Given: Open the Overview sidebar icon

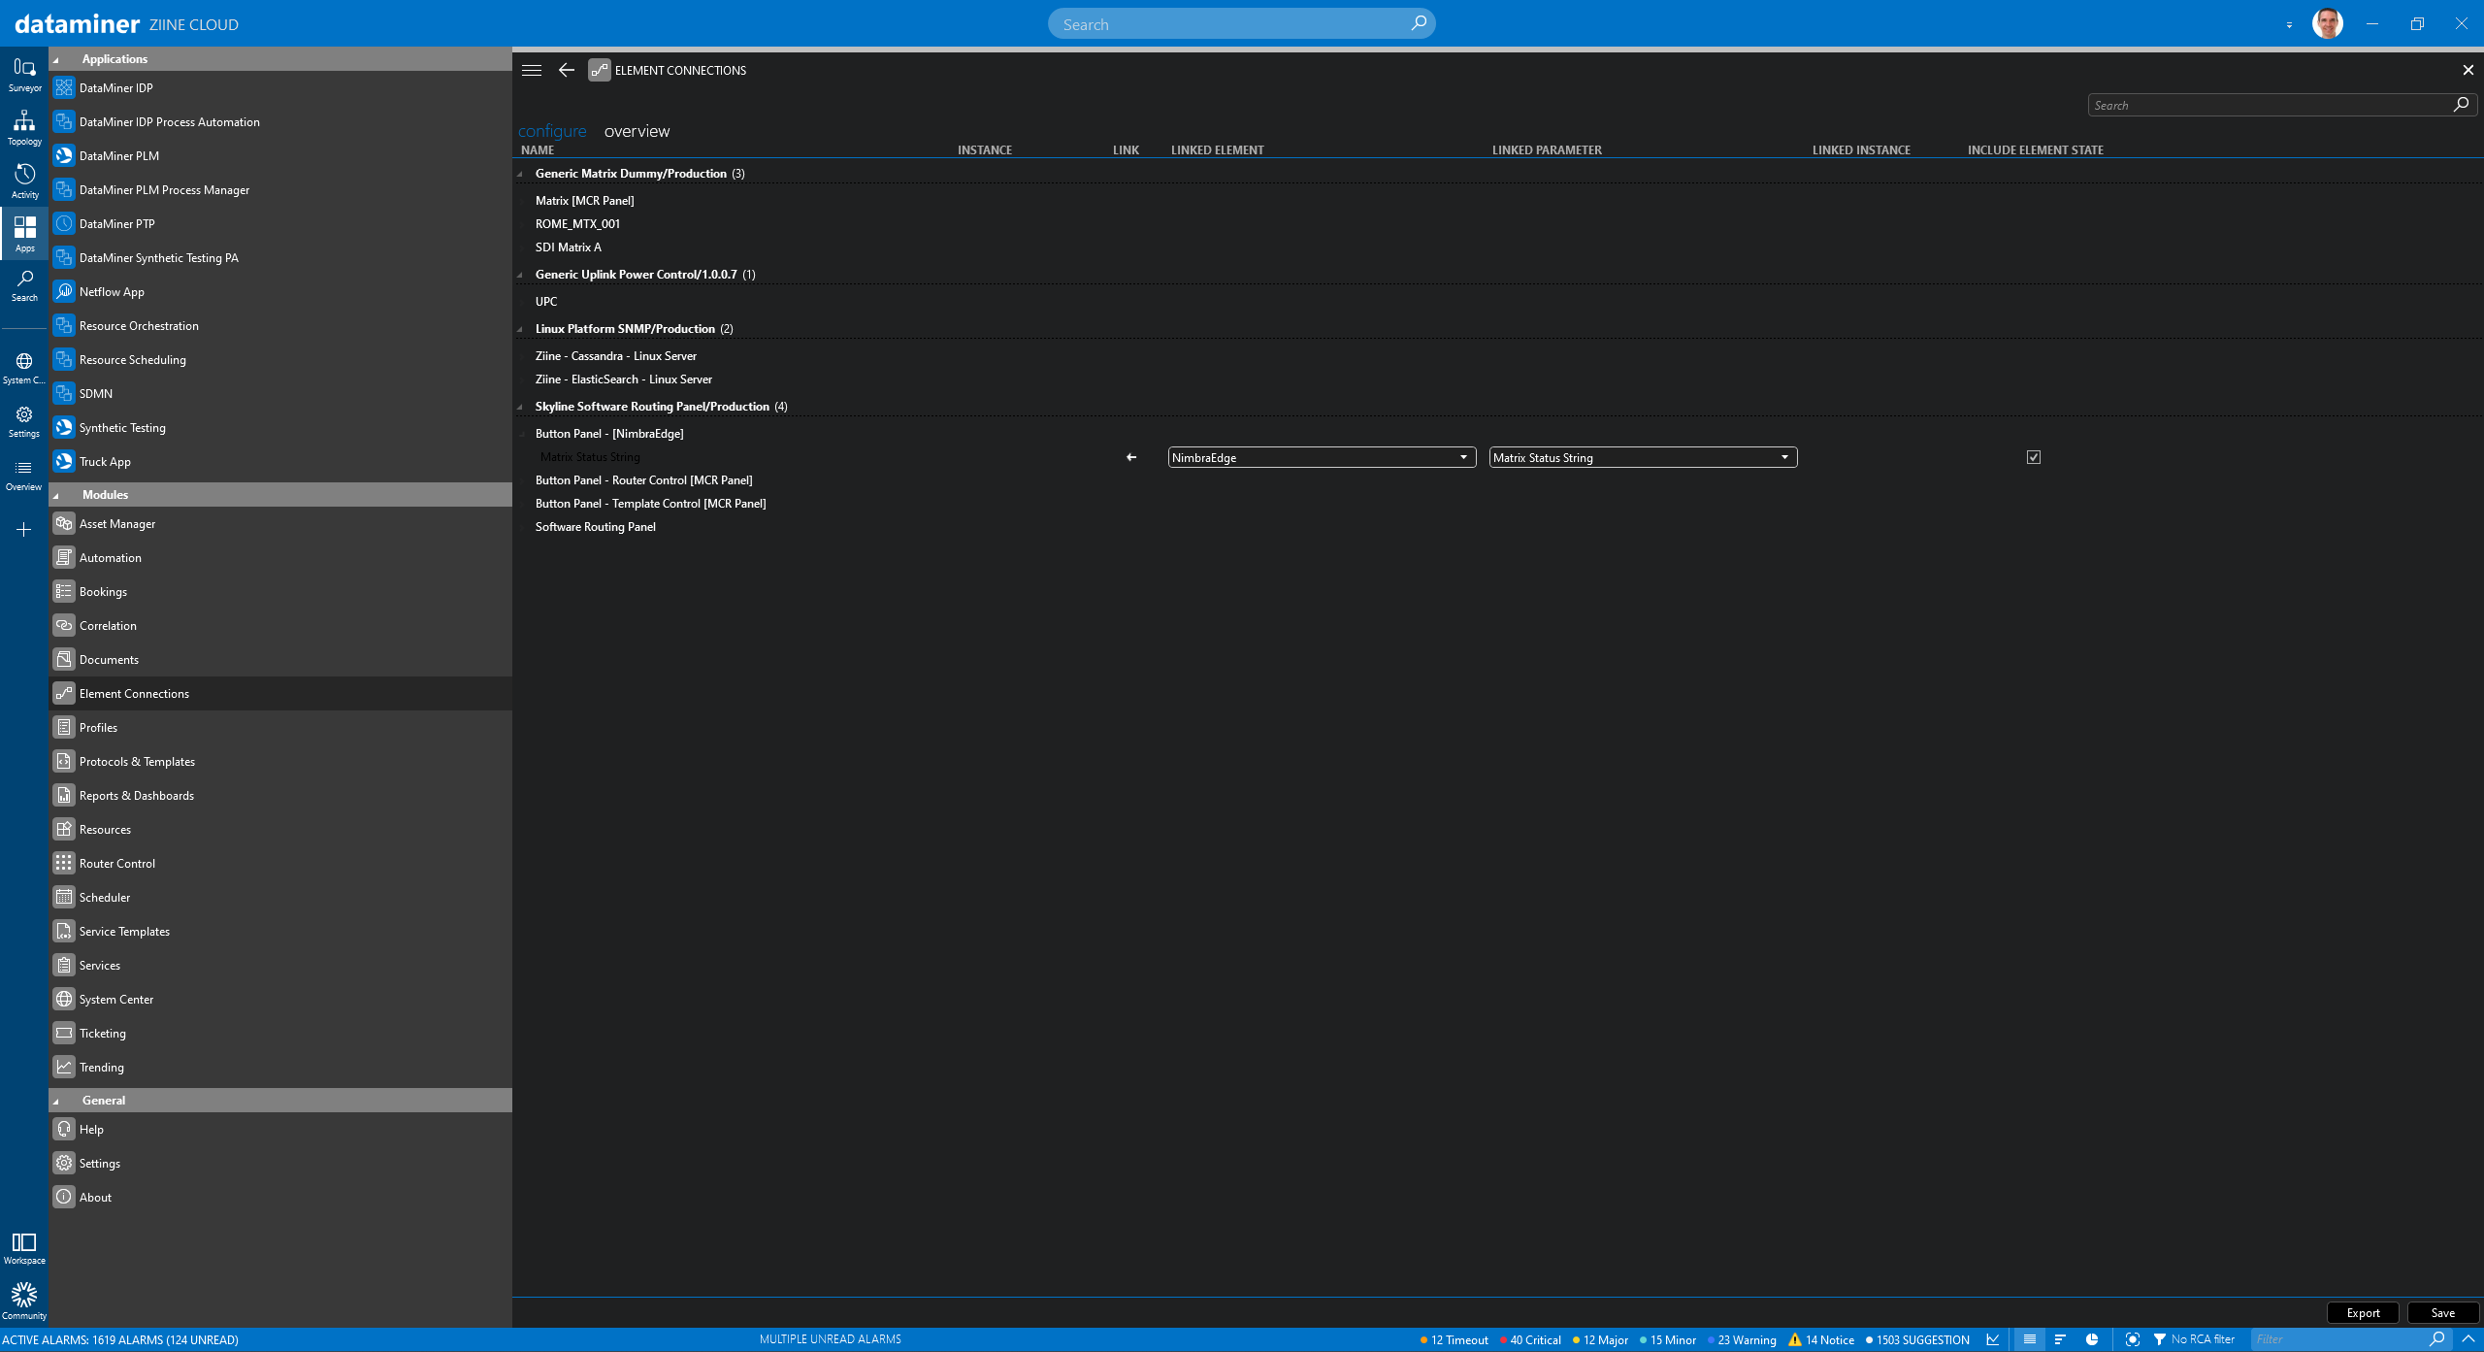Looking at the screenshot, I should click(24, 475).
